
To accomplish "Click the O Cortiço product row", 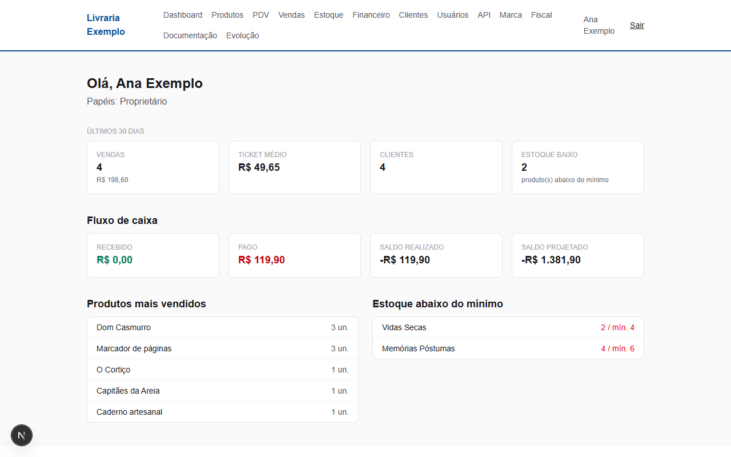I will [223, 370].
